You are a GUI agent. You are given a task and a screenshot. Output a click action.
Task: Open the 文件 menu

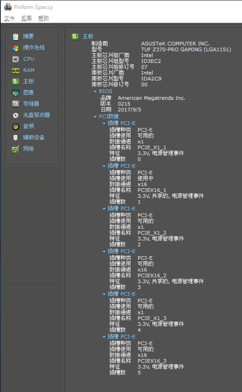9,18
